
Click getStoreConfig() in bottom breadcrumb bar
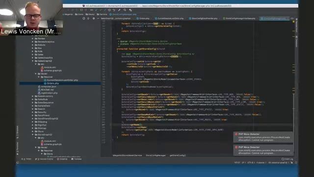tap(178, 155)
